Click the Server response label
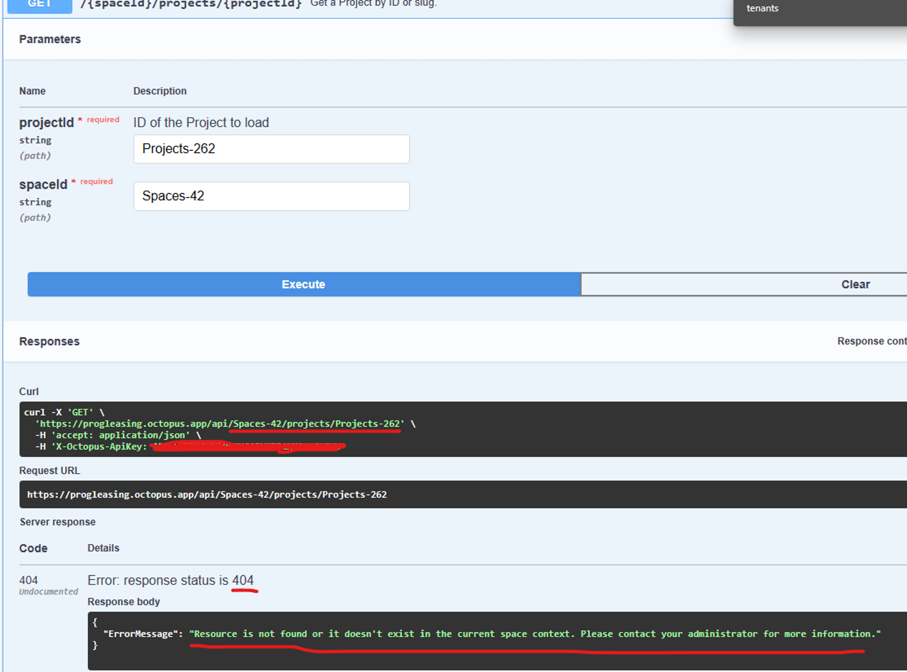Screen dimensions: 907x672 click(57, 522)
